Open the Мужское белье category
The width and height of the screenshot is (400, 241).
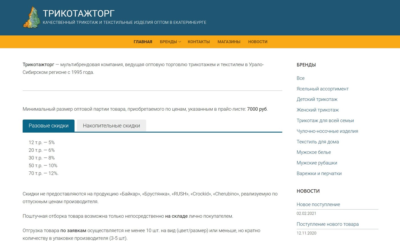click(x=314, y=152)
